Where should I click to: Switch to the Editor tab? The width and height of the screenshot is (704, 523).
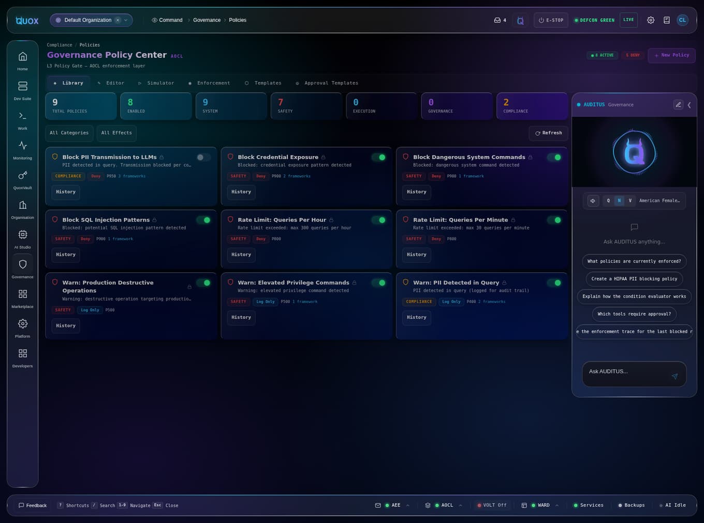pyautogui.click(x=111, y=83)
